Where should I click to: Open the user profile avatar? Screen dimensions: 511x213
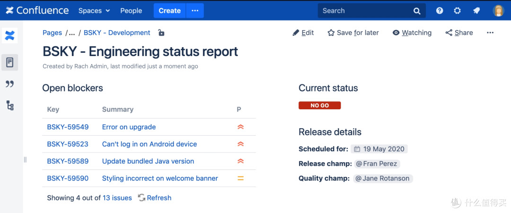[498, 11]
